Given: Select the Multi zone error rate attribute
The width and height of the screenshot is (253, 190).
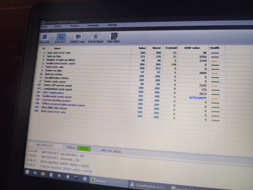Looking at the screenshot, I should (53, 112).
